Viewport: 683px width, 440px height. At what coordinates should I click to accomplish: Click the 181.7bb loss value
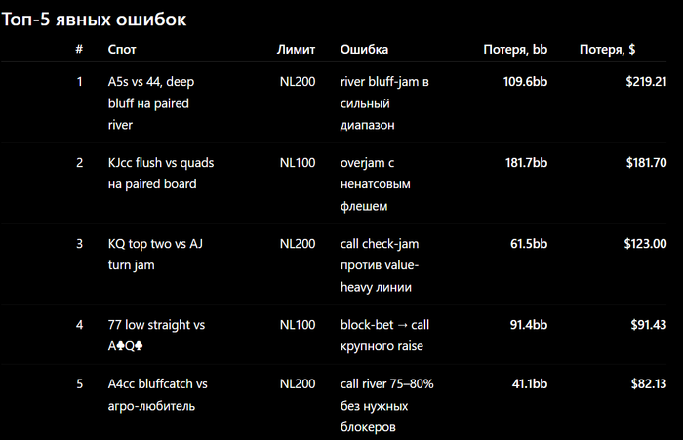[x=526, y=163]
